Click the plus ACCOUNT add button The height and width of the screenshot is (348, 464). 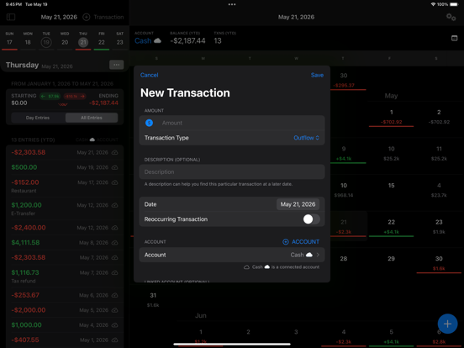point(301,242)
